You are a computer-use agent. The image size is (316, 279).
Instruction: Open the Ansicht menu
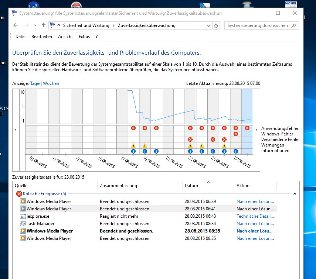(x=65, y=37)
